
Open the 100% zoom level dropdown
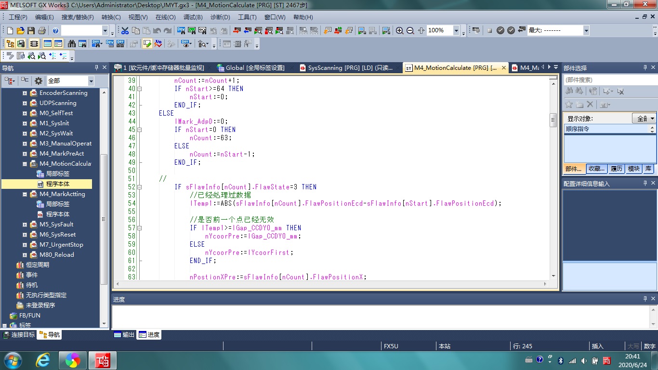[456, 30]
